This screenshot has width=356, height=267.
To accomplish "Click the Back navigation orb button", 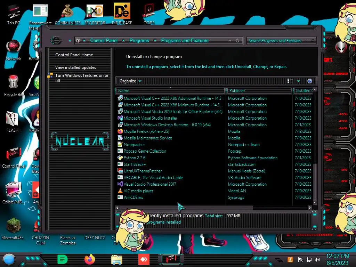I will (56, 41).
